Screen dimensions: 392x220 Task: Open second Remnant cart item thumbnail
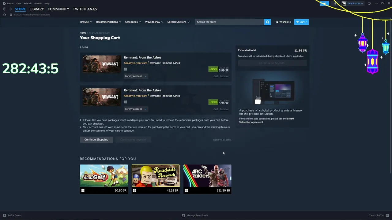[x=101, y=97]
